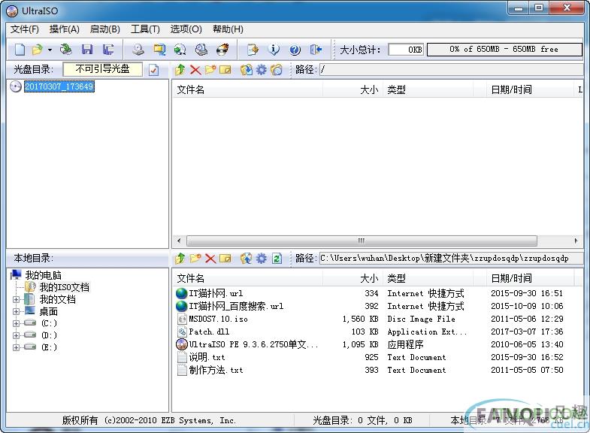Select the file Patch.dll
The width and height of the screenshot is (590, 433).
pos(209,332)
